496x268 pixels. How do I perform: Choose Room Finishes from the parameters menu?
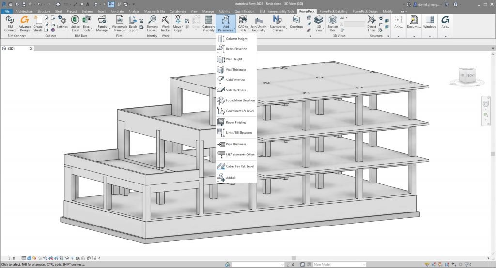click(236, 122)
